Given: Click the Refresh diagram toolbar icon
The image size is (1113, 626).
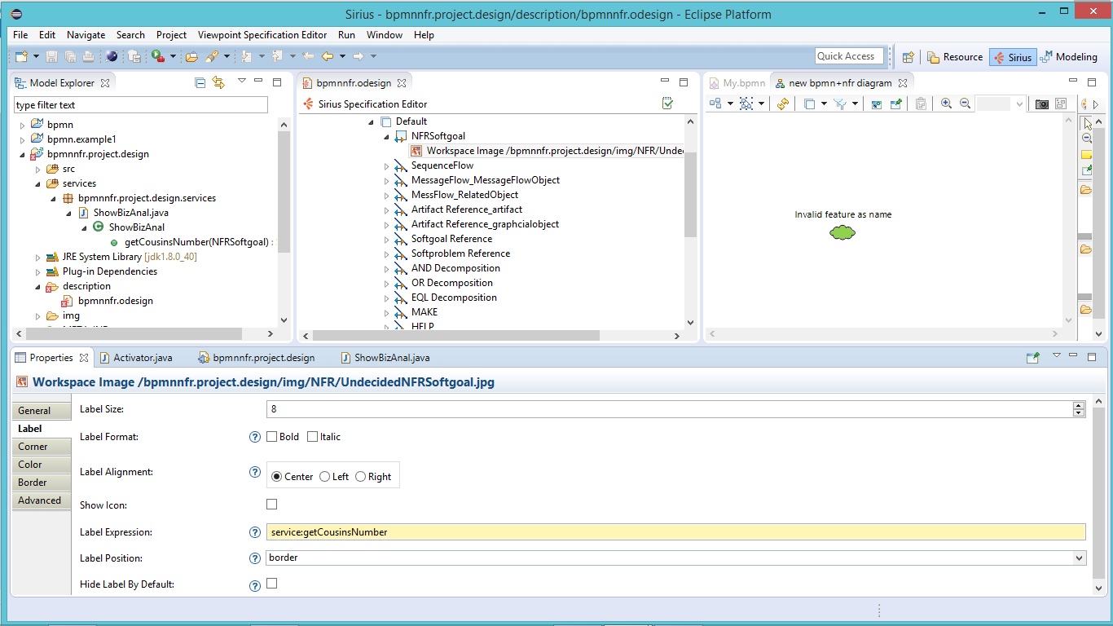Looking at the screenshot, I should pyautogui.click(x=783, y=104).
